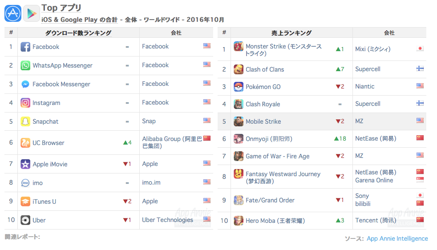Open the App Annie Intelligence source link

397,238
